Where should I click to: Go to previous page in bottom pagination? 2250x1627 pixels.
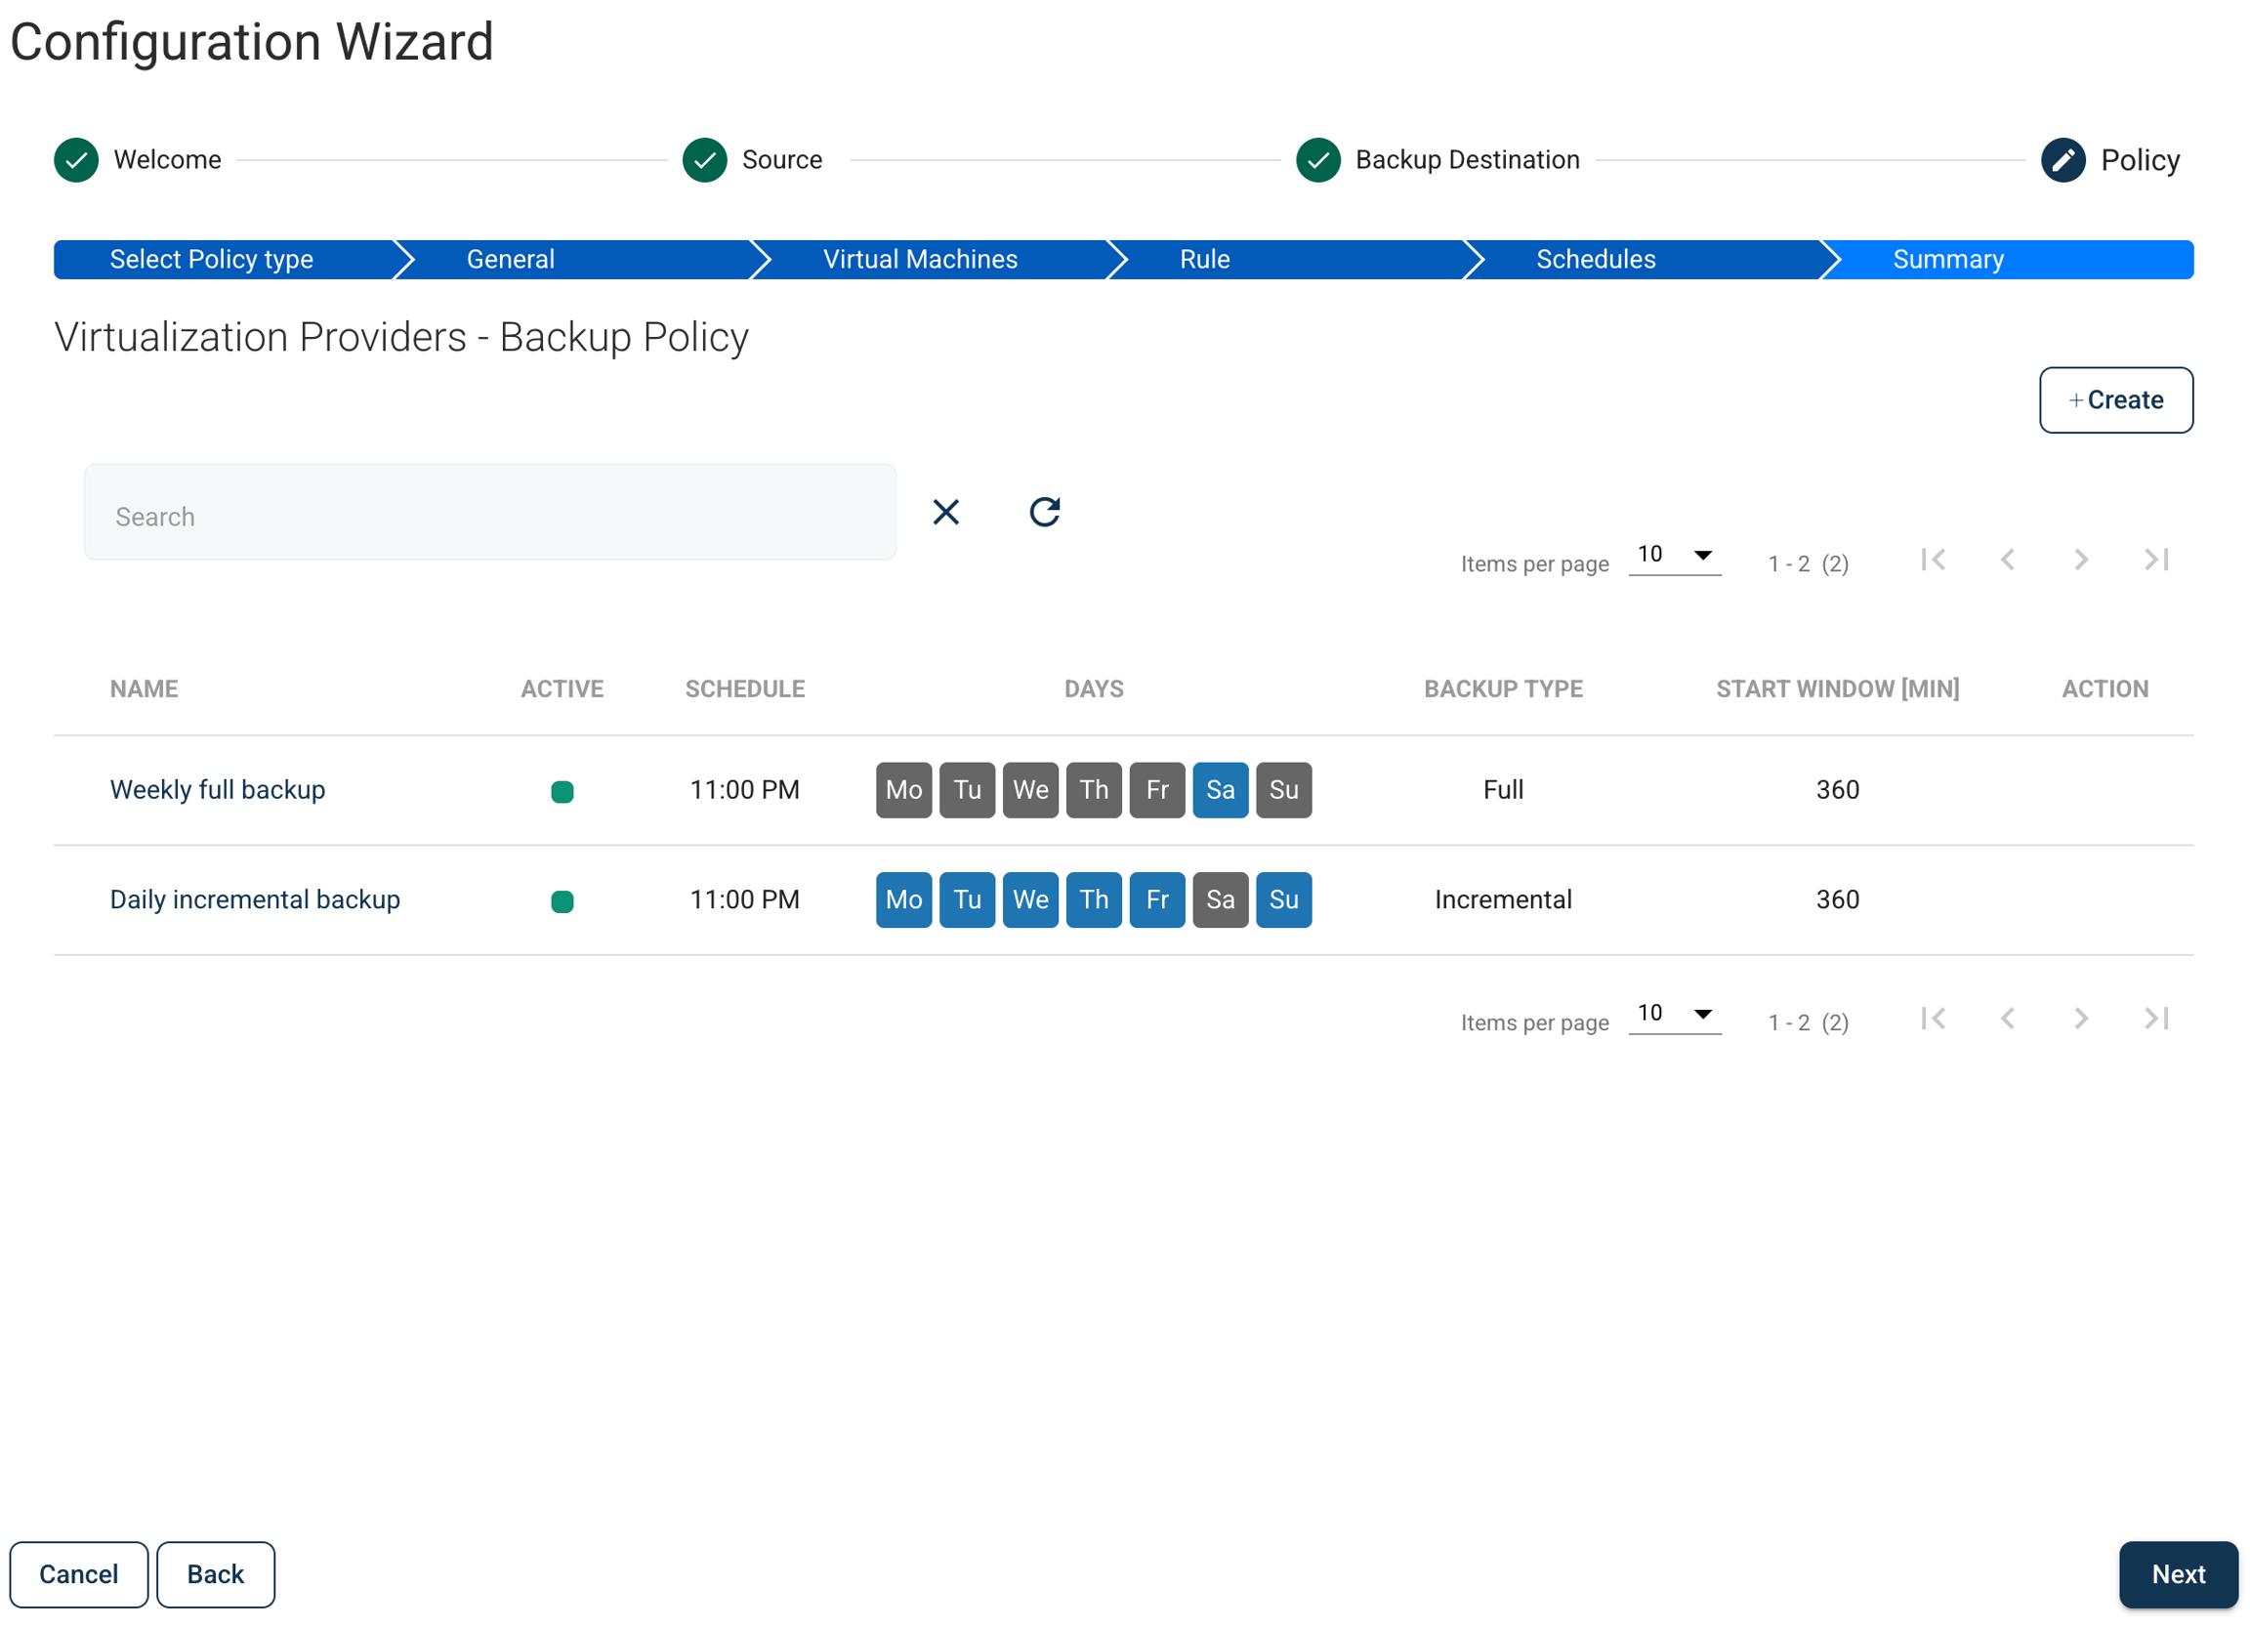pyautogui.click(x=2007, y=1018)
